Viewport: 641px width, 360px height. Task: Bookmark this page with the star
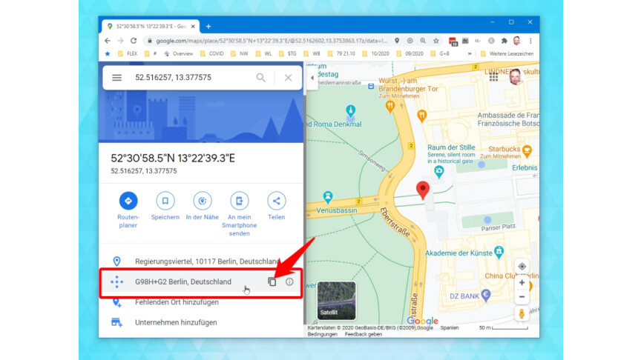436,41
